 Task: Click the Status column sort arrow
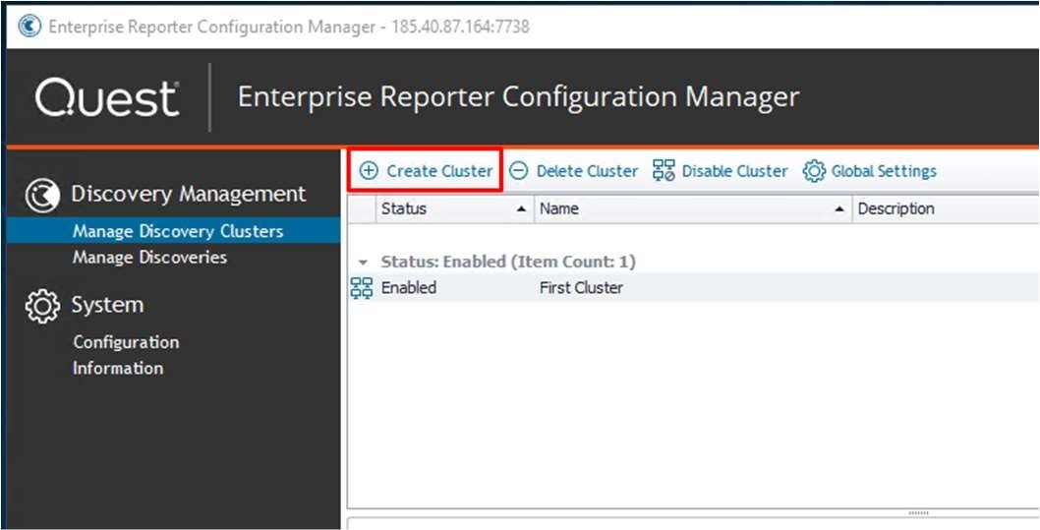(522, 208)
